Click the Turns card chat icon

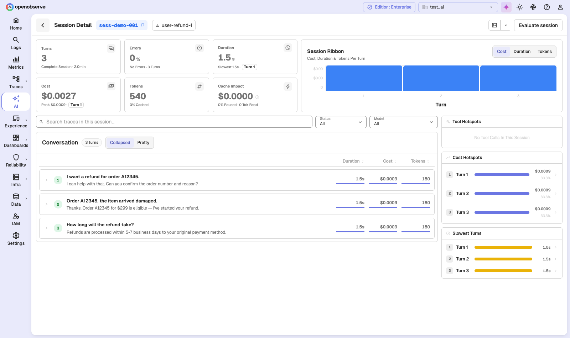pyautogui.click(x=111, y=48)
